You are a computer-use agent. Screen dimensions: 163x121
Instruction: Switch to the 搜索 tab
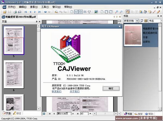pos(139,114)
